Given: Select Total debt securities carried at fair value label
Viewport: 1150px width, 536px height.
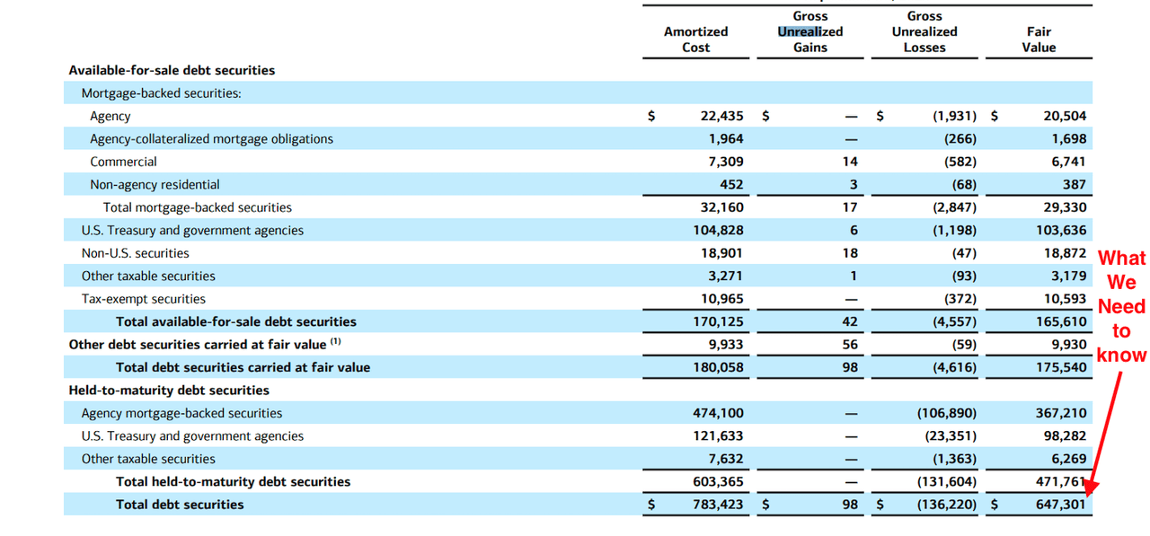Looking at the screenshot, I should (x=243, y=367).
